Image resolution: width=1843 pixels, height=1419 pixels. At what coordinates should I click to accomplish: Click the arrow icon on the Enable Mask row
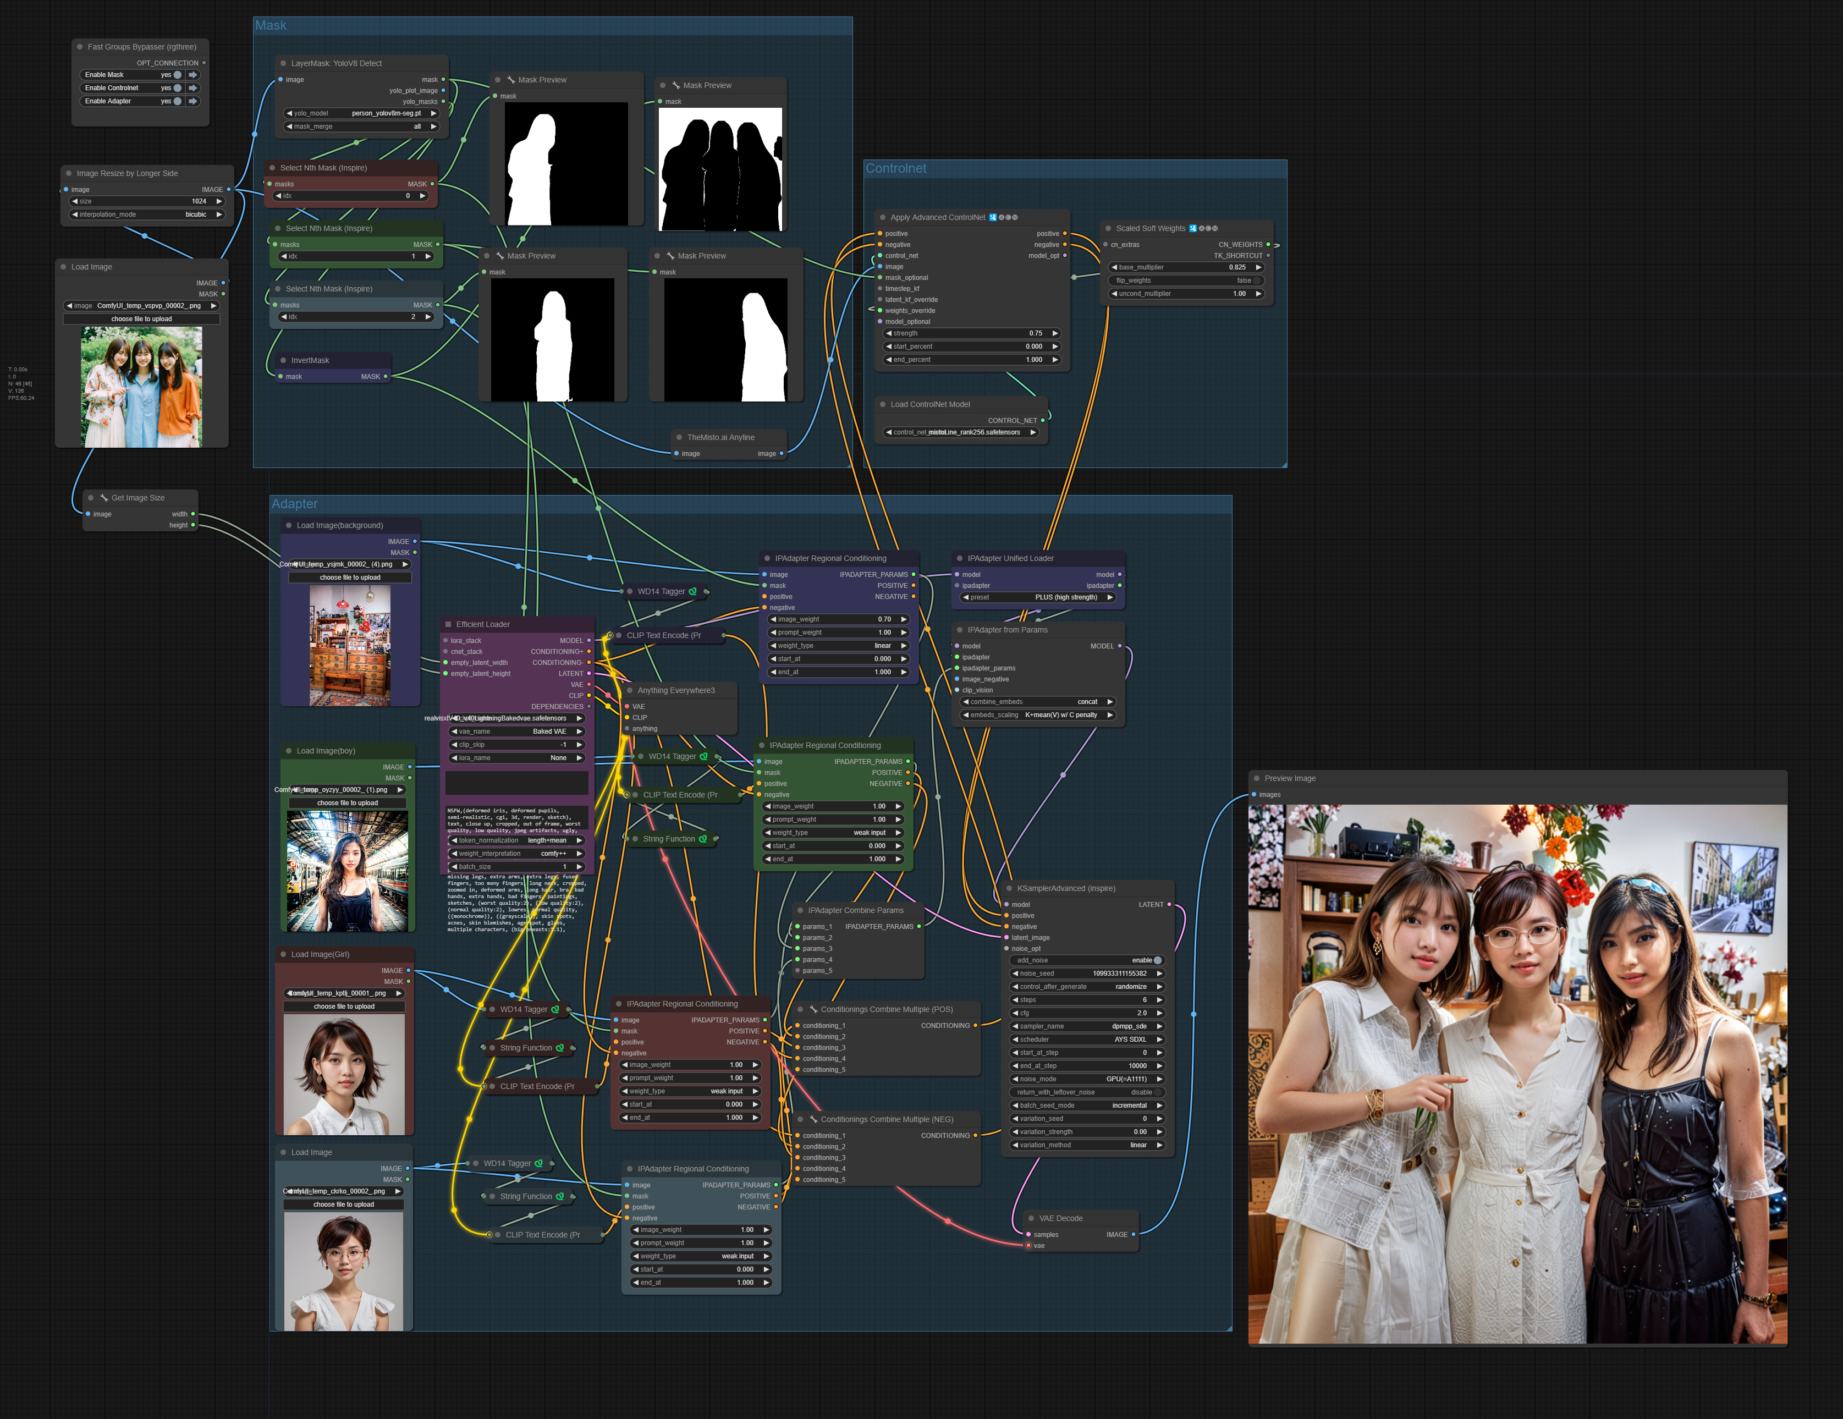pos(193,74)
